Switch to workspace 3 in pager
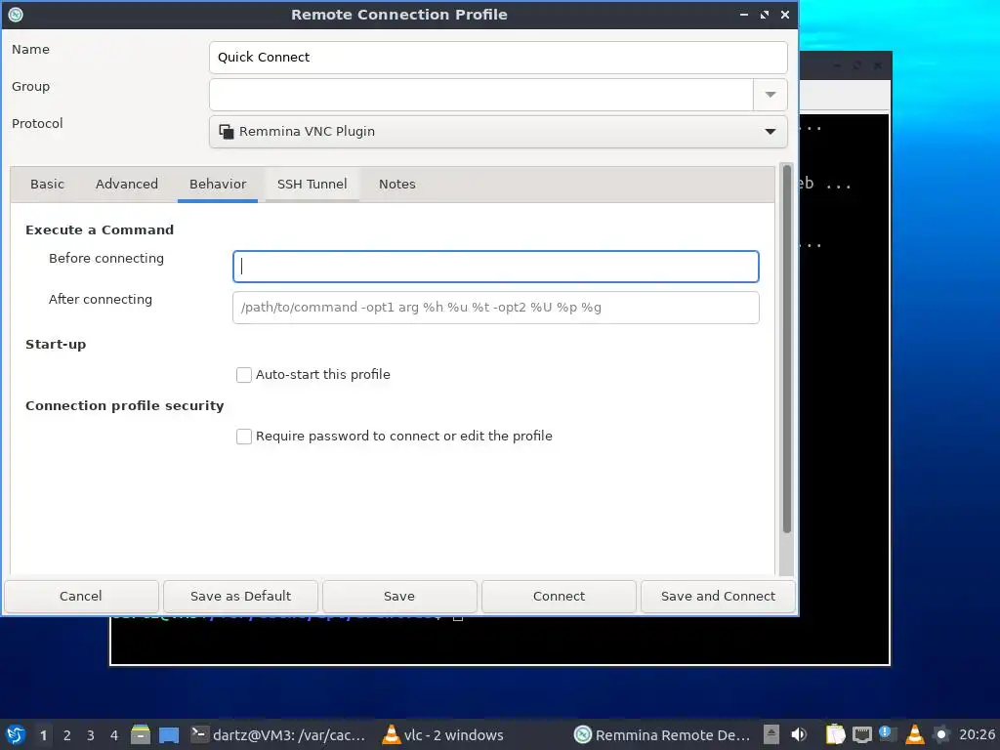This screenshot has width=1000, height=750. (91, 735)
